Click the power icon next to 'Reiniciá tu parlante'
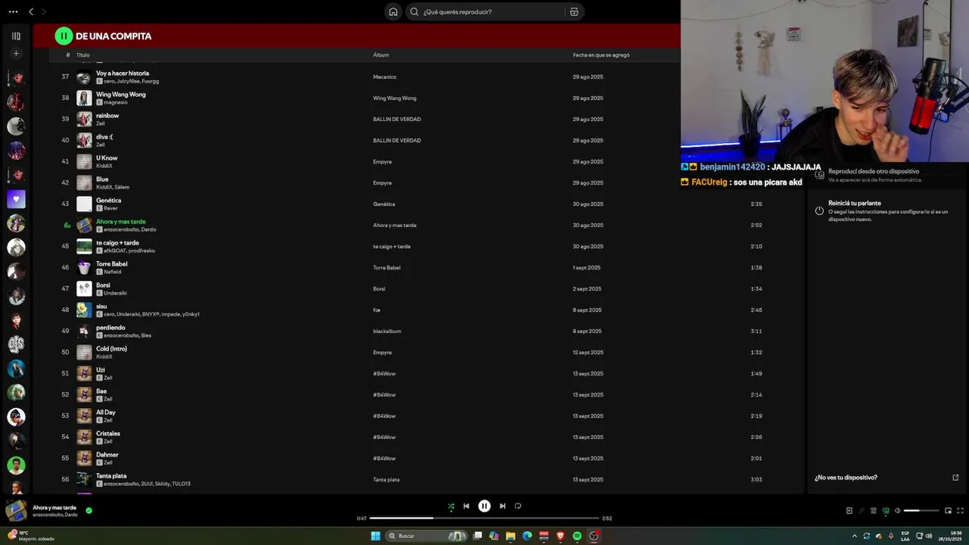The height and width of the screenshot is (545, 969). pos(819,210)
